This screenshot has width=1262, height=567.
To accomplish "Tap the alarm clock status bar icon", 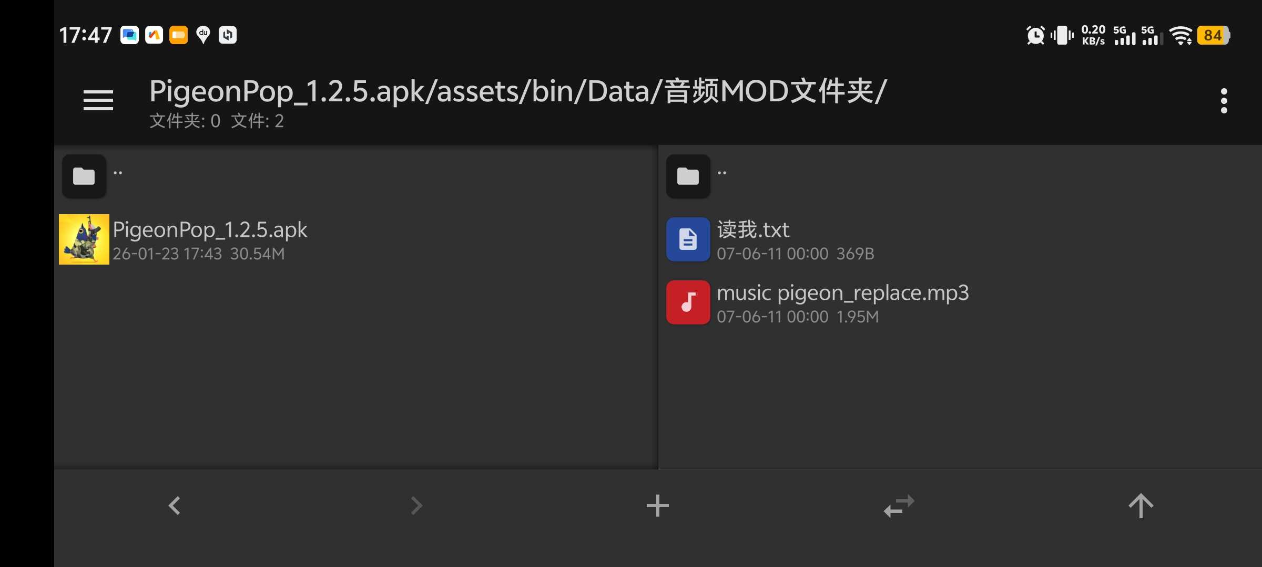I will pos(1035,36).
